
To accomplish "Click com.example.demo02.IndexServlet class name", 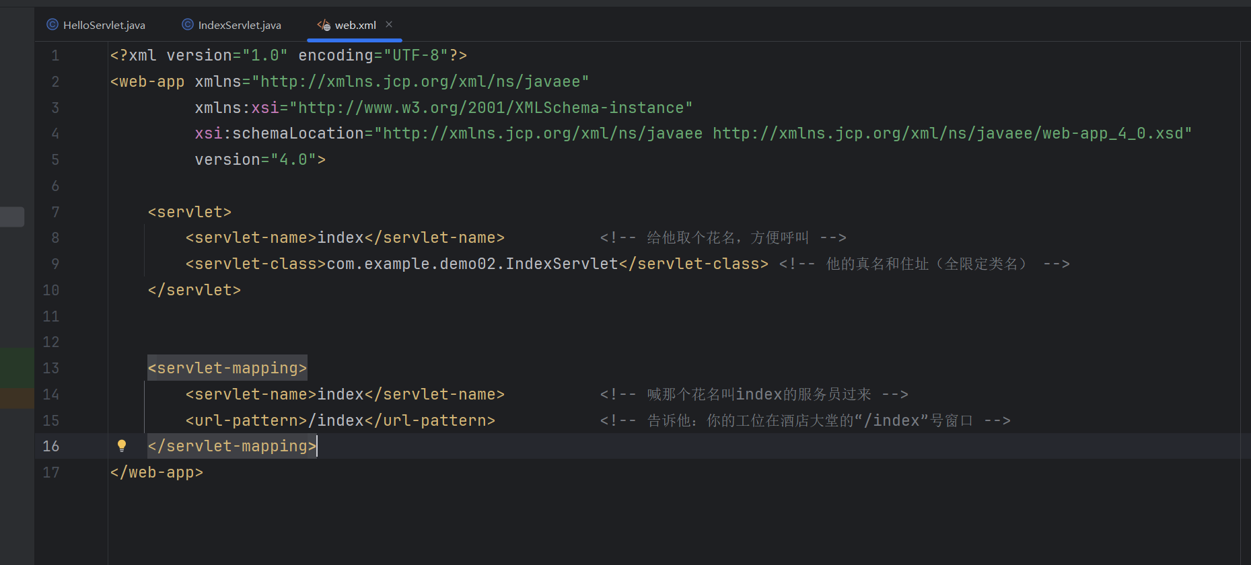I will (472, 264).
